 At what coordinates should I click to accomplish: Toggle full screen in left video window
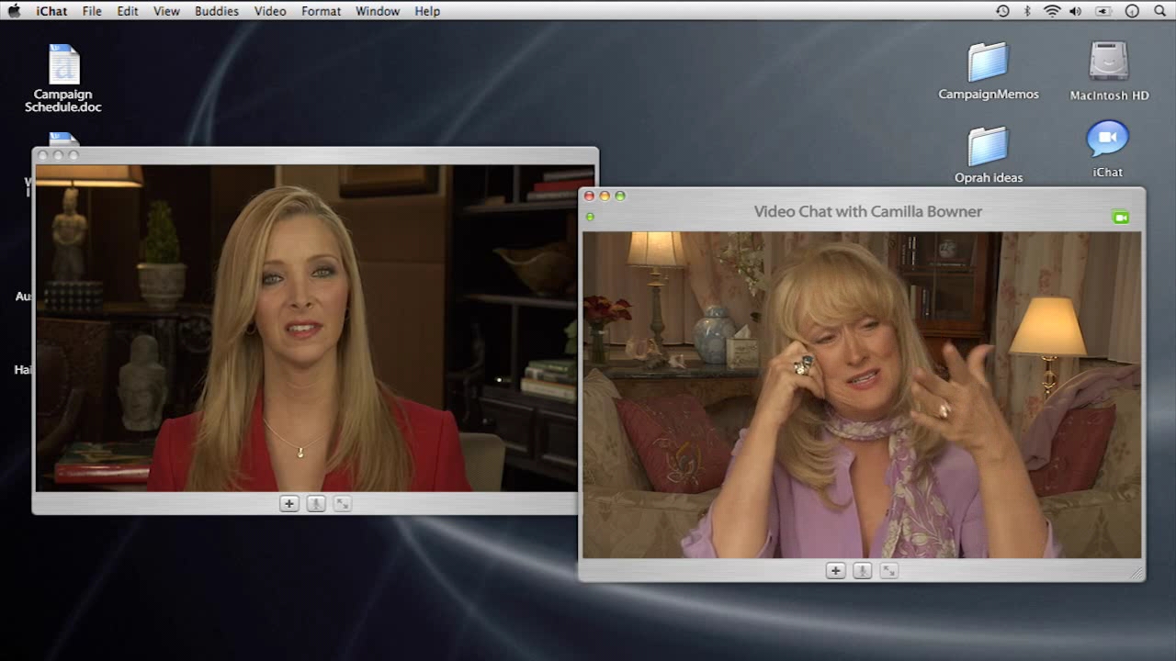tap(343, 503)
